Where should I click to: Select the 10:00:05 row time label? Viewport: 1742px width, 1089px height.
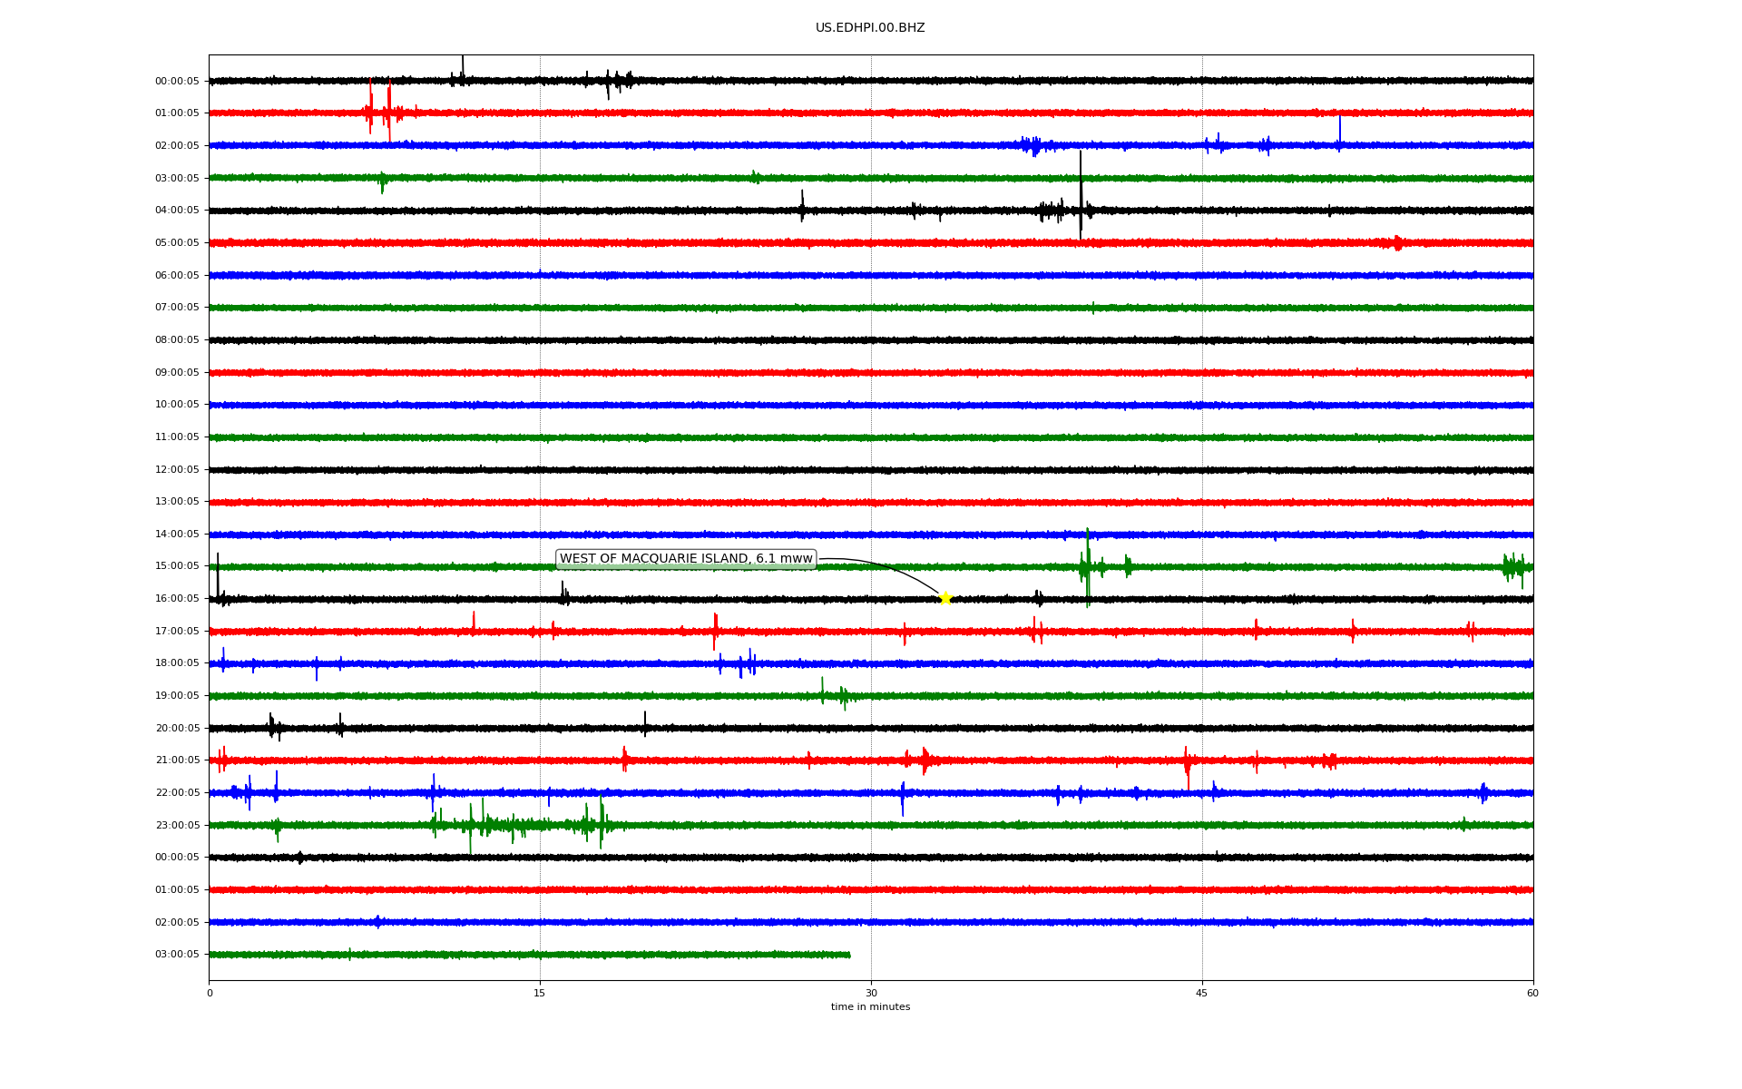177,405
